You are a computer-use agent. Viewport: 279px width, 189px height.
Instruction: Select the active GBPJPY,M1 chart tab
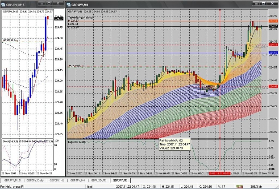click(120, 180)
